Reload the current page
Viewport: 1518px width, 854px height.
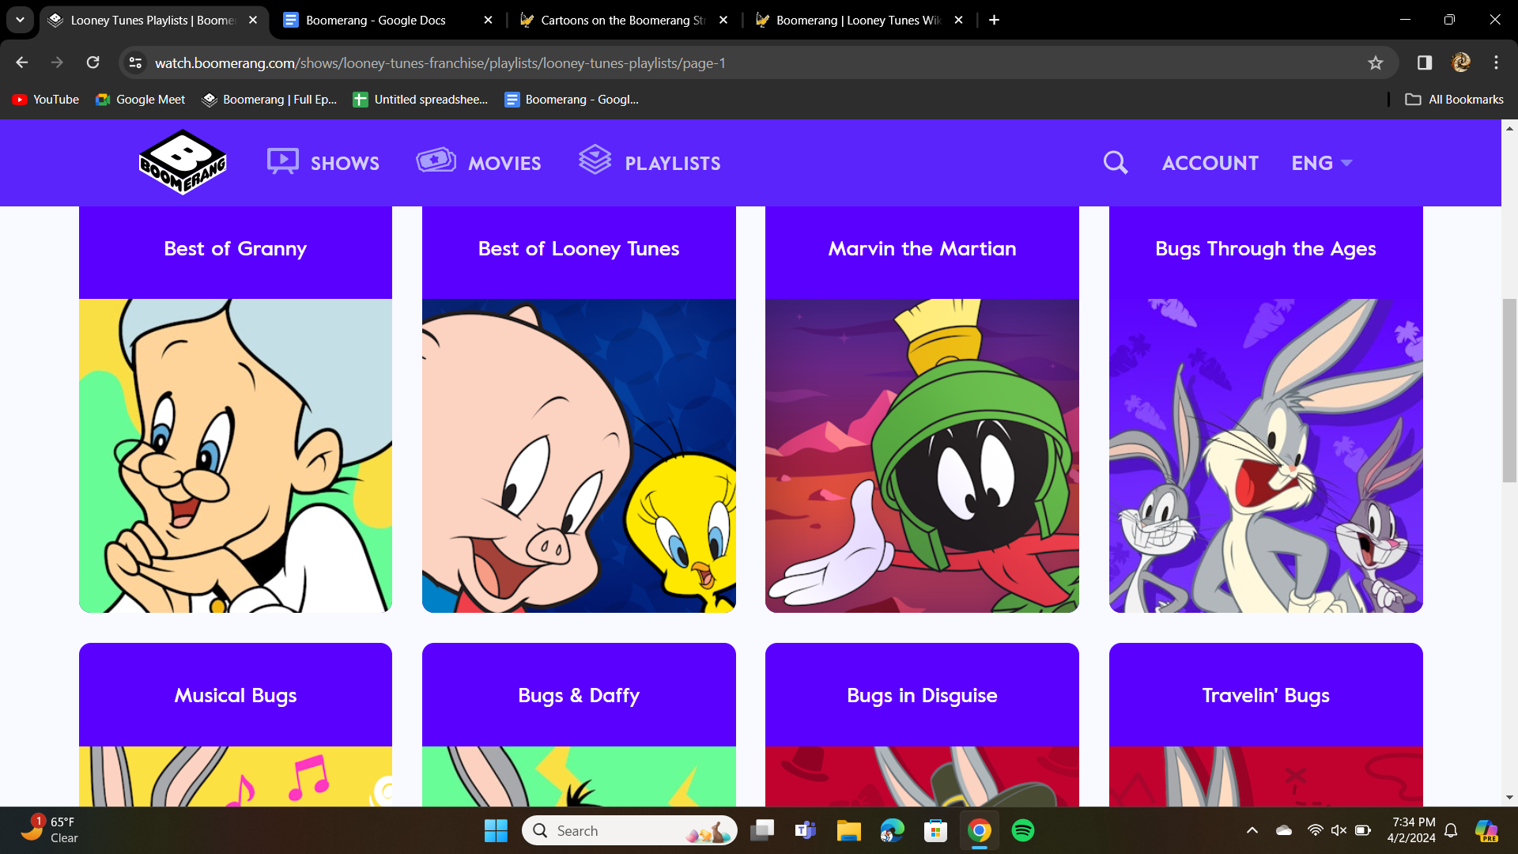point(93,62)
